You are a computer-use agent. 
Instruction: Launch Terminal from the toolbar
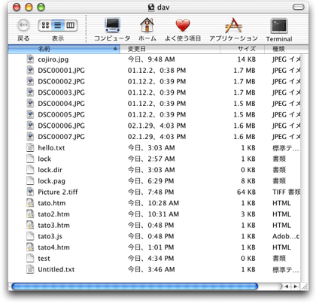point(279,26)
